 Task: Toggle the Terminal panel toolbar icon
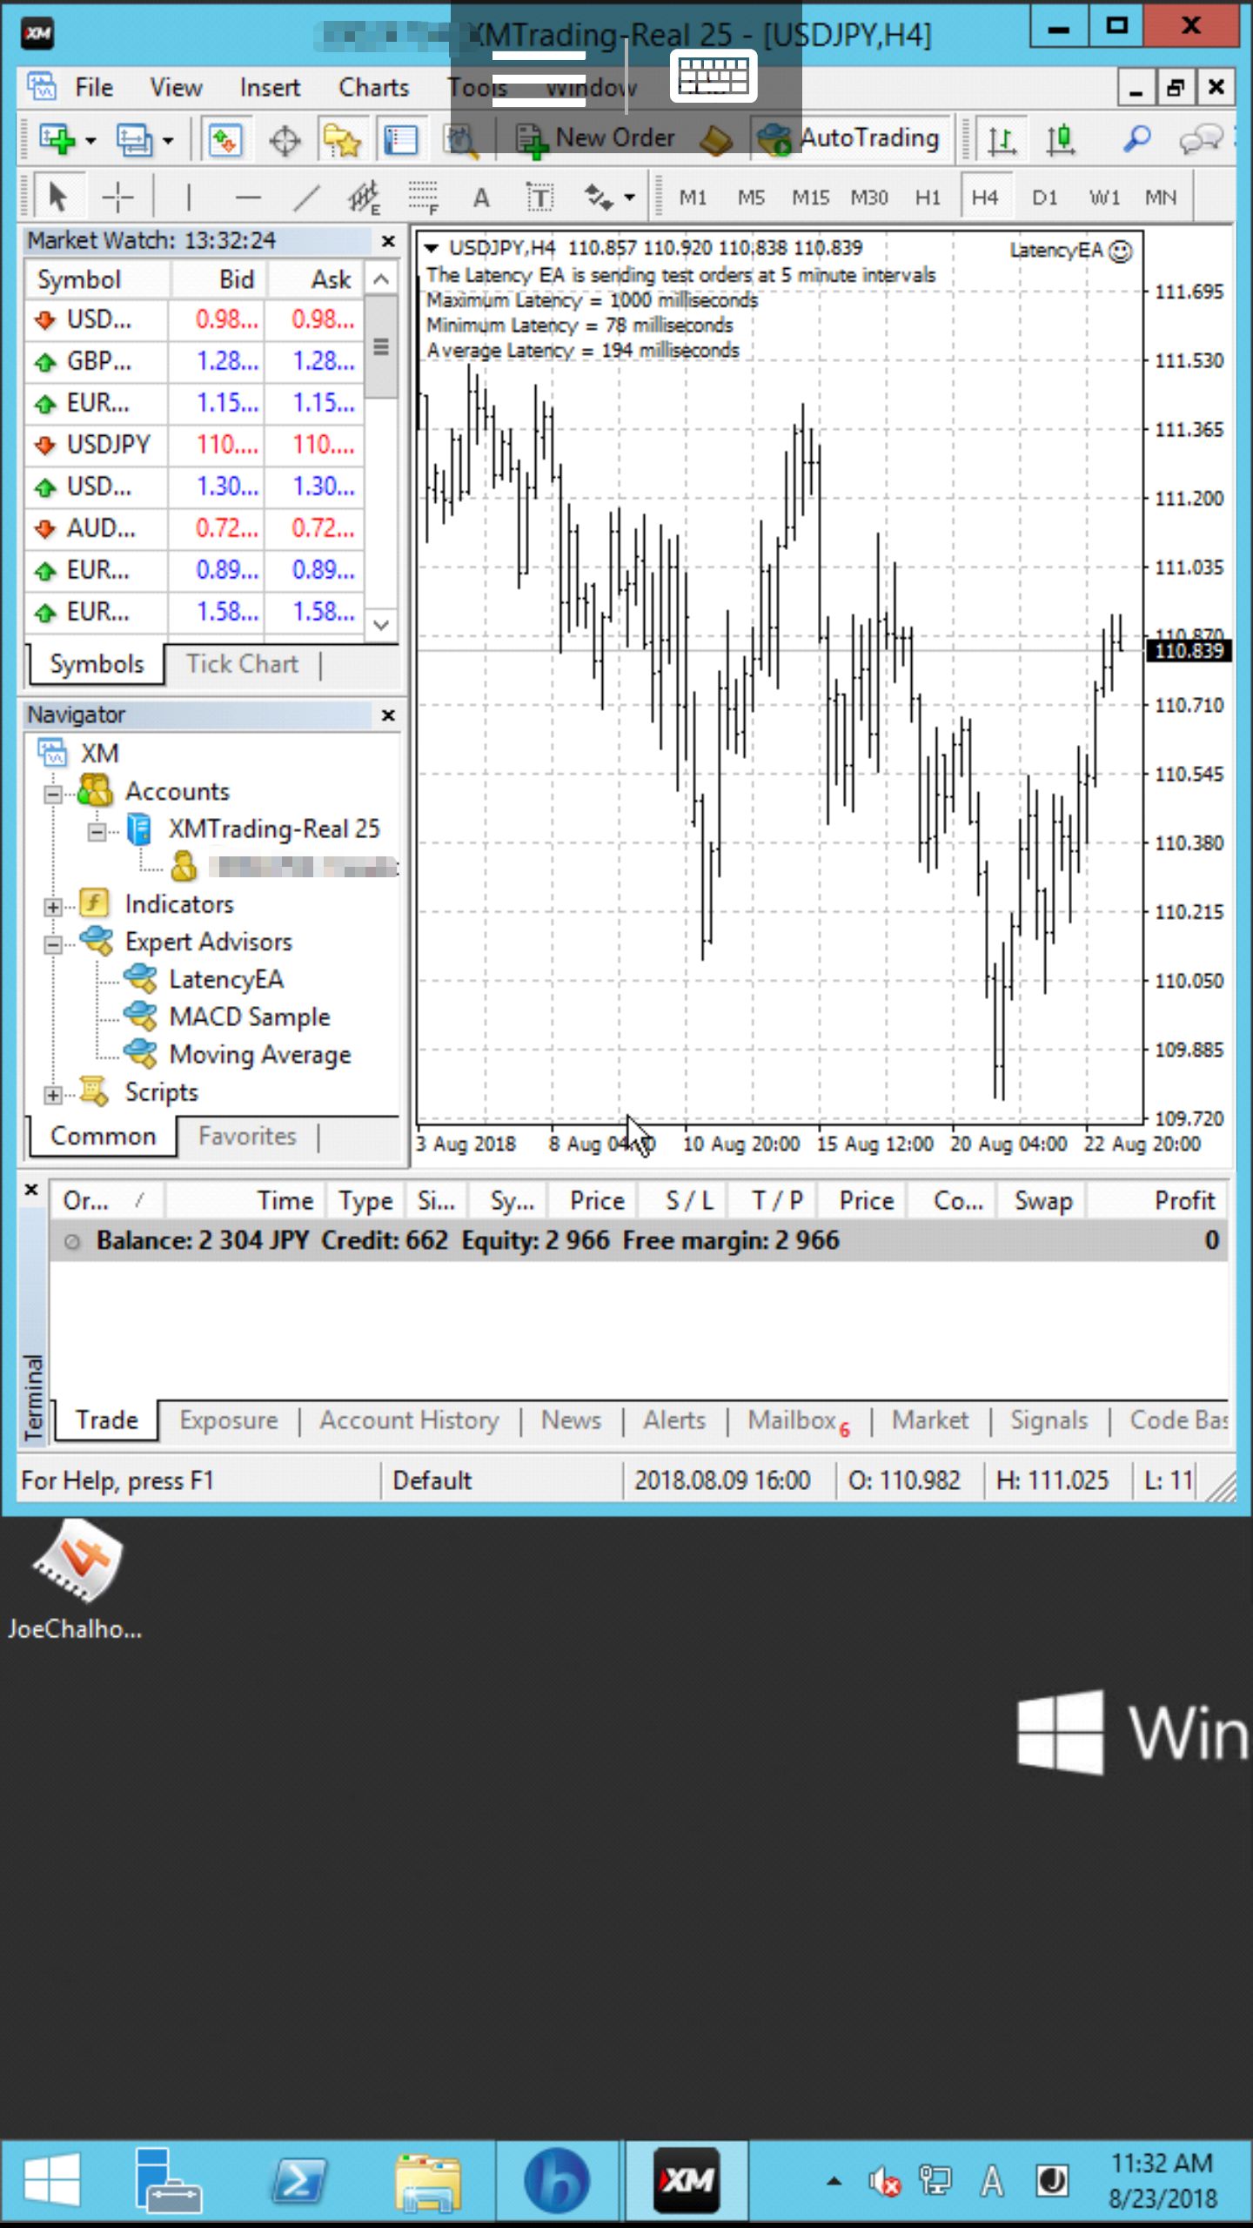(x=401, y=139)
